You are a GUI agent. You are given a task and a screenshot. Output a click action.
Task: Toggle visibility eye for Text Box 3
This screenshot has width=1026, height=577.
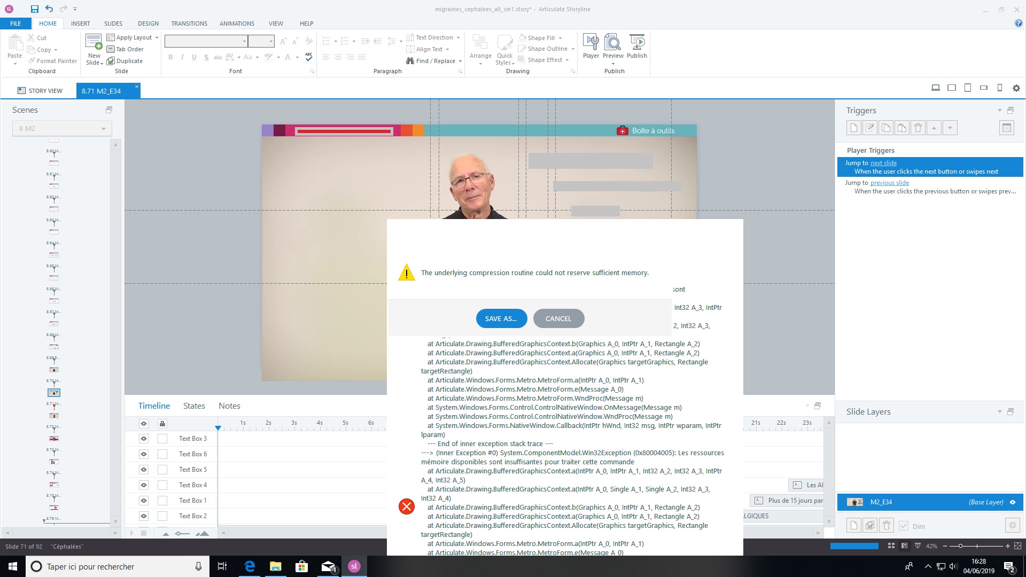tap(144, 439)
